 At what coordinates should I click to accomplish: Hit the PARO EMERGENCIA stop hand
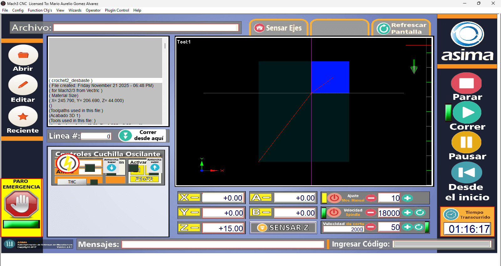(x=21, y=204)
